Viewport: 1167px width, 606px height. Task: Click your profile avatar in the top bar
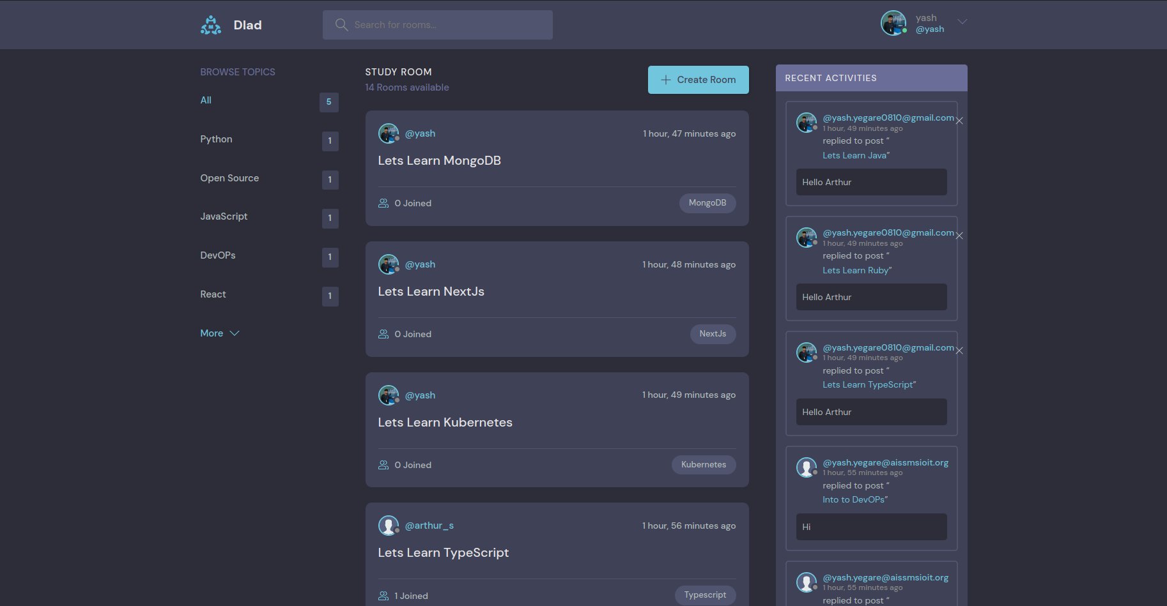[x=893, y=23]
